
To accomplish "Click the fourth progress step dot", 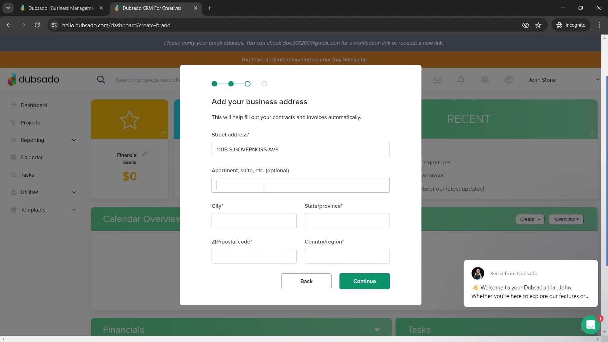I will (264, 84).
